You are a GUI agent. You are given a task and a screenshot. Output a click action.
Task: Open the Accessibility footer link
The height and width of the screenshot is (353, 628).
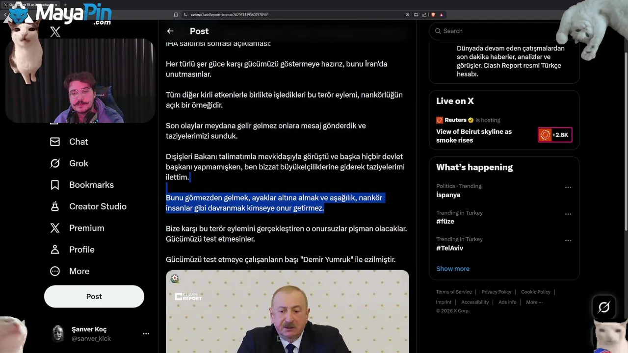[x=475, y=302]
